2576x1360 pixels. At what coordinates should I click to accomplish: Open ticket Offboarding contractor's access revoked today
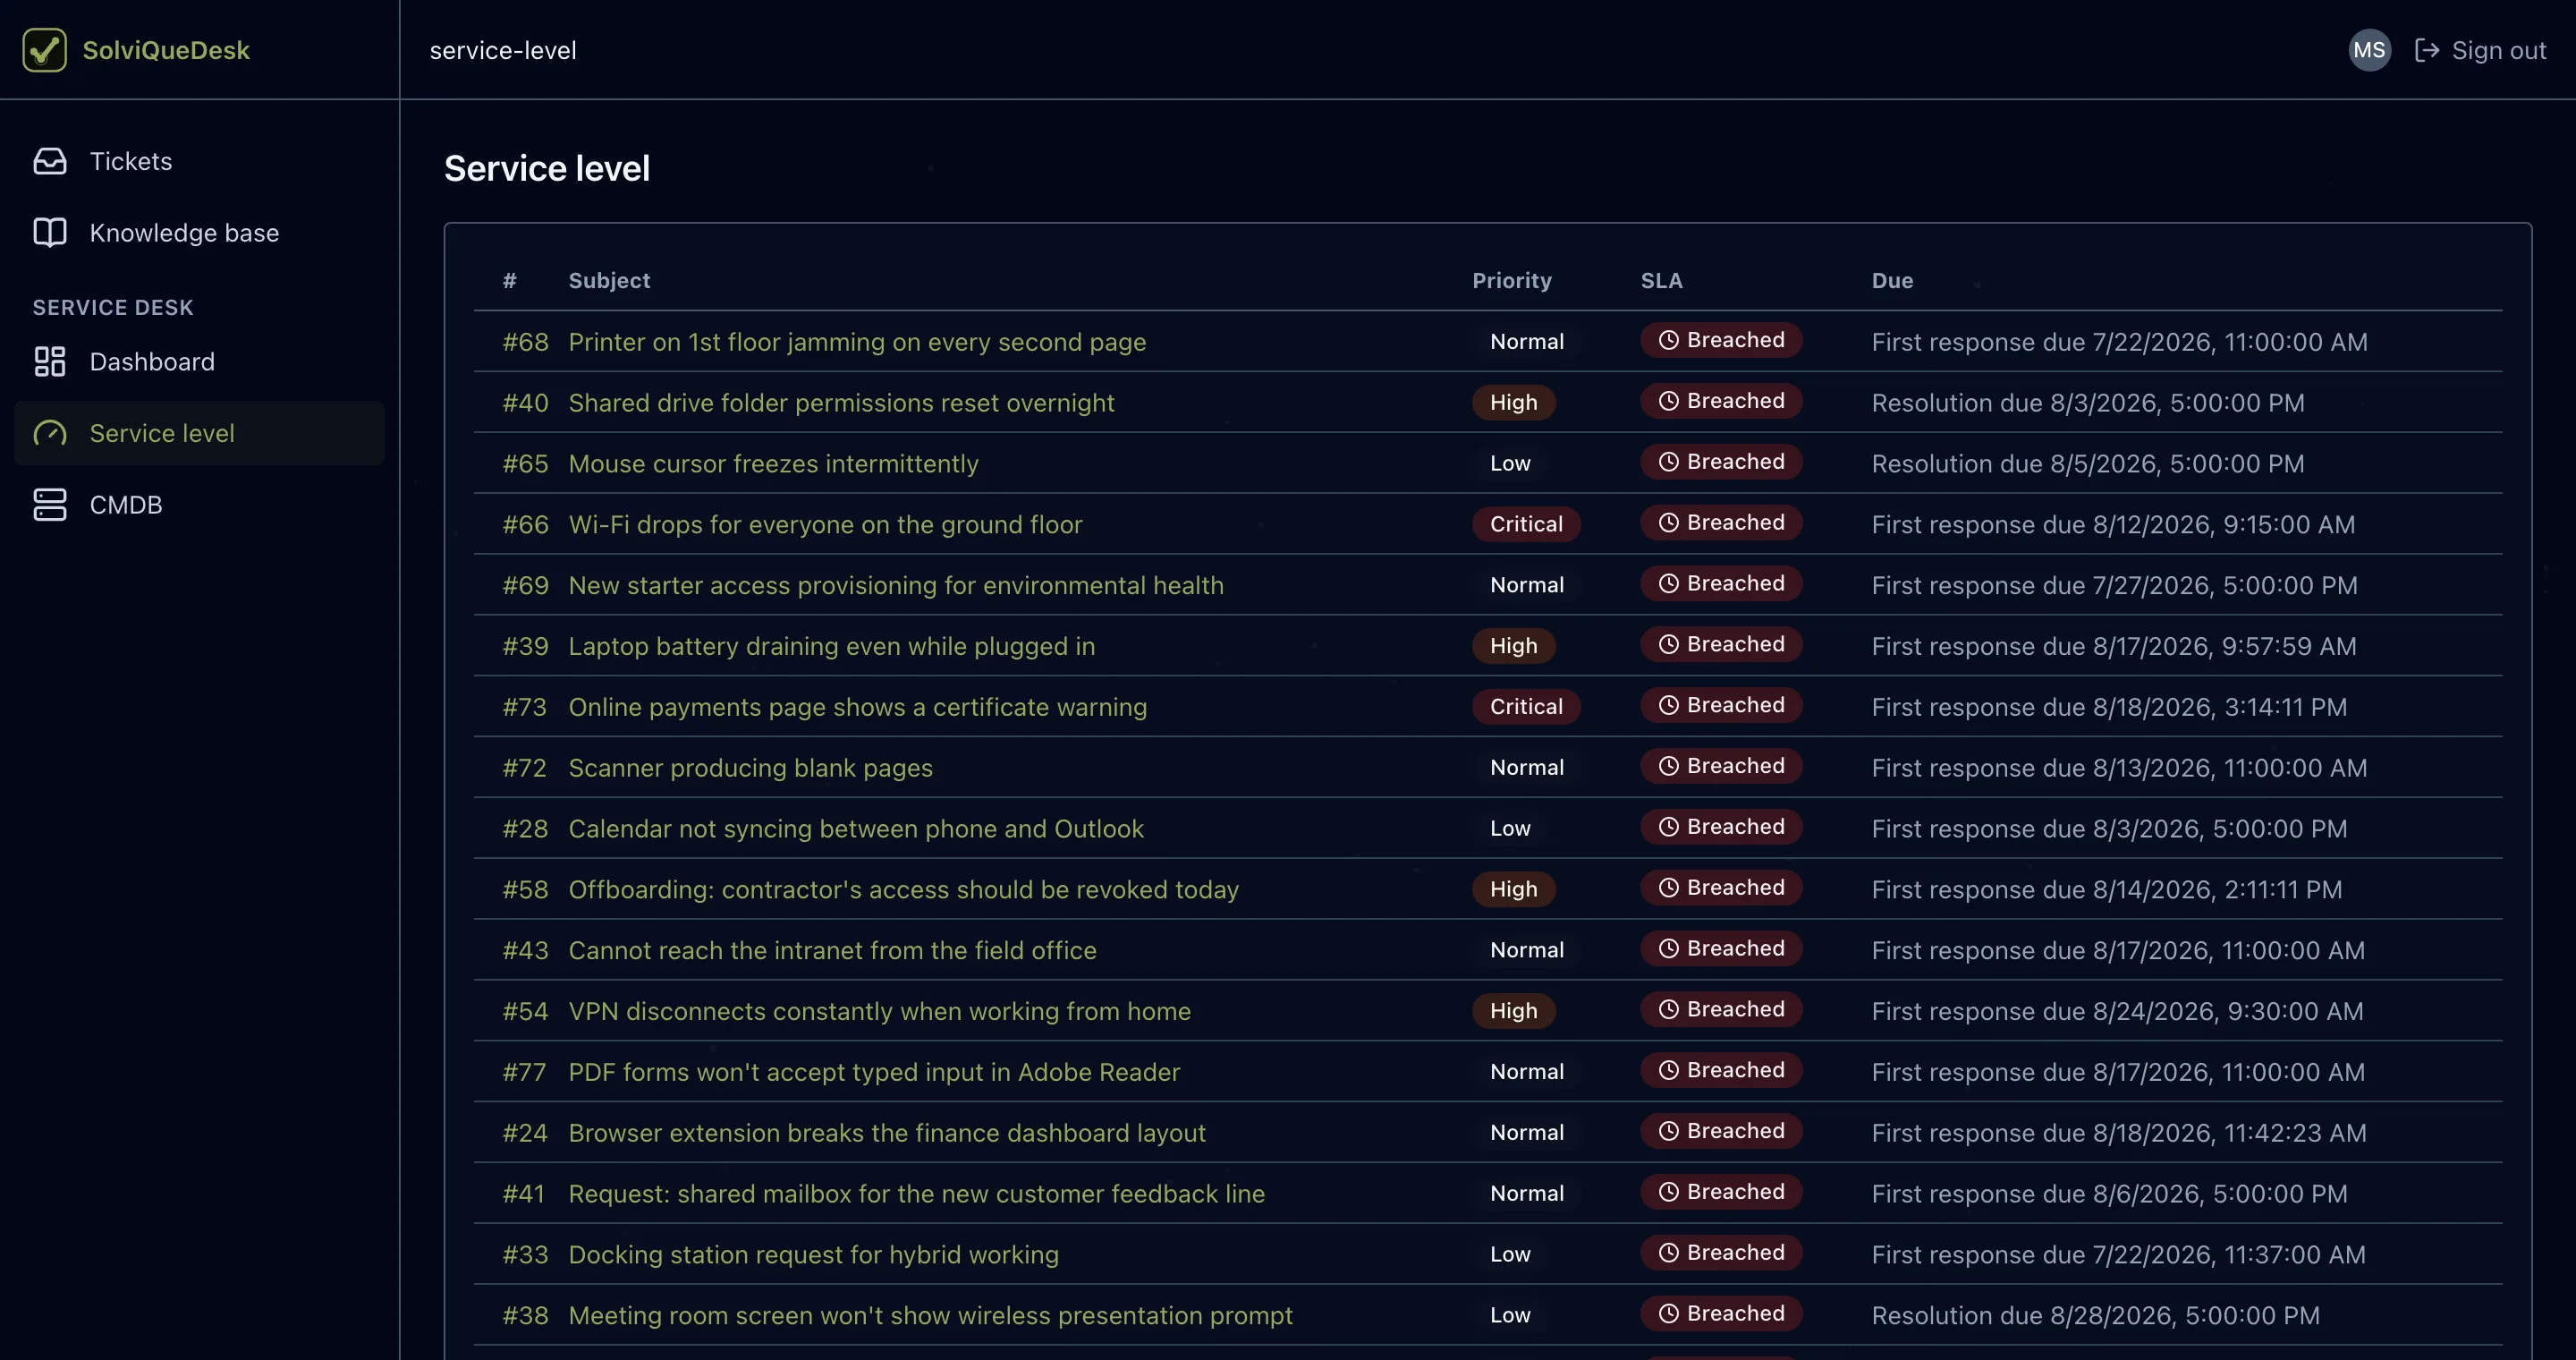click(x=904, y=890)
